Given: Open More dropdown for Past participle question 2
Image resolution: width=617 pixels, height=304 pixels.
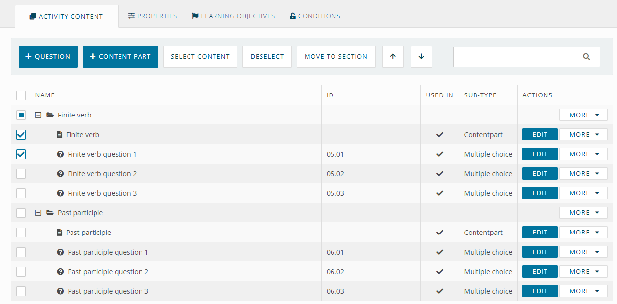Looking at the screenshot, I should point(583,272).
